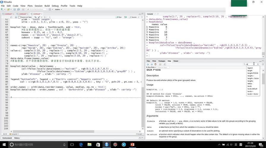Click the Go to file/function field
This screenshot has height=148, width=266.
(36, 9)
